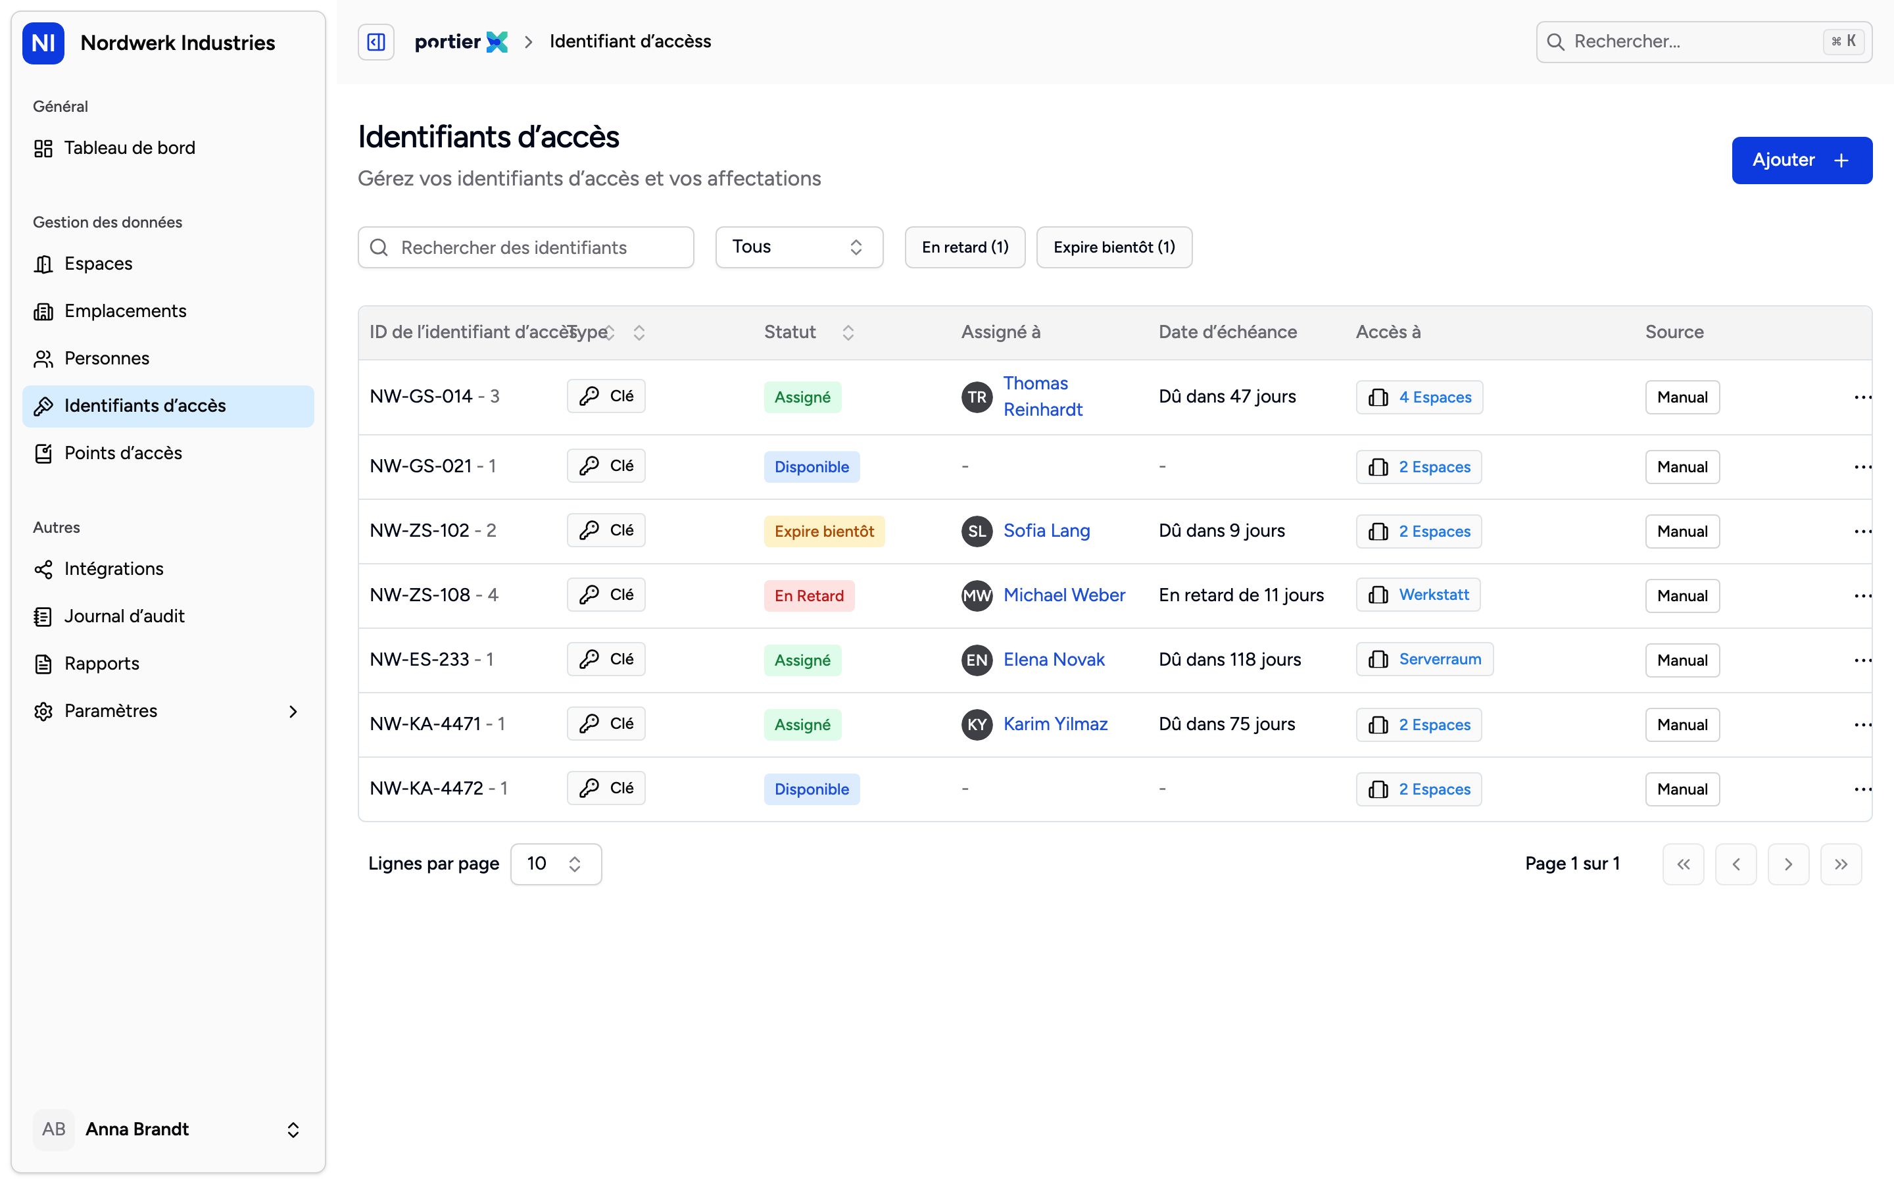This screenshot has height=1184, width=1894.
Task: Open 2 Espaces for NW-KA-4471
Action: pos(1419,724)
